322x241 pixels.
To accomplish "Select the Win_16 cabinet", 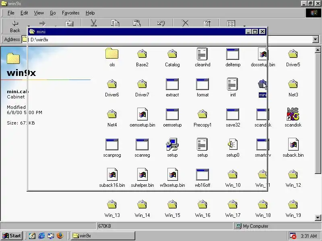I will click(202, 208).
